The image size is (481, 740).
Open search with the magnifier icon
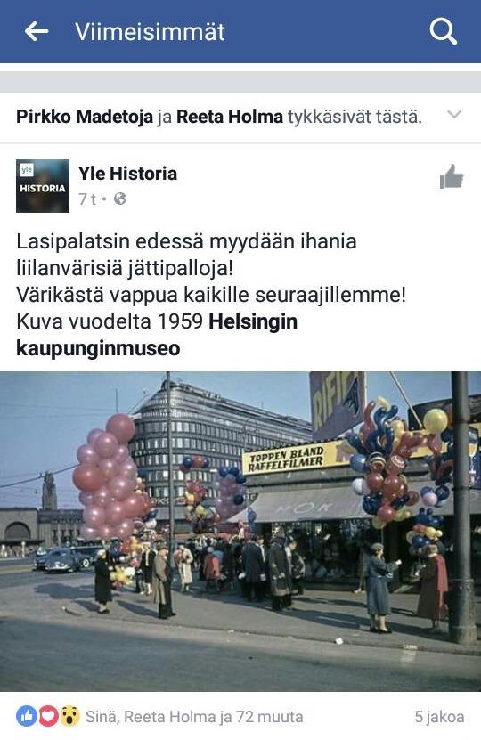[x=443, y=32]
